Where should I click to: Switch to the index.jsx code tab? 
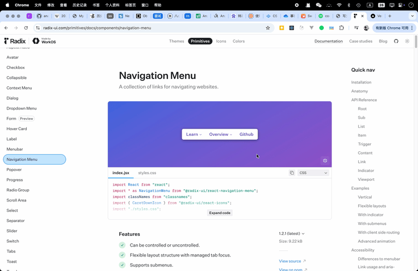[121, 173]
